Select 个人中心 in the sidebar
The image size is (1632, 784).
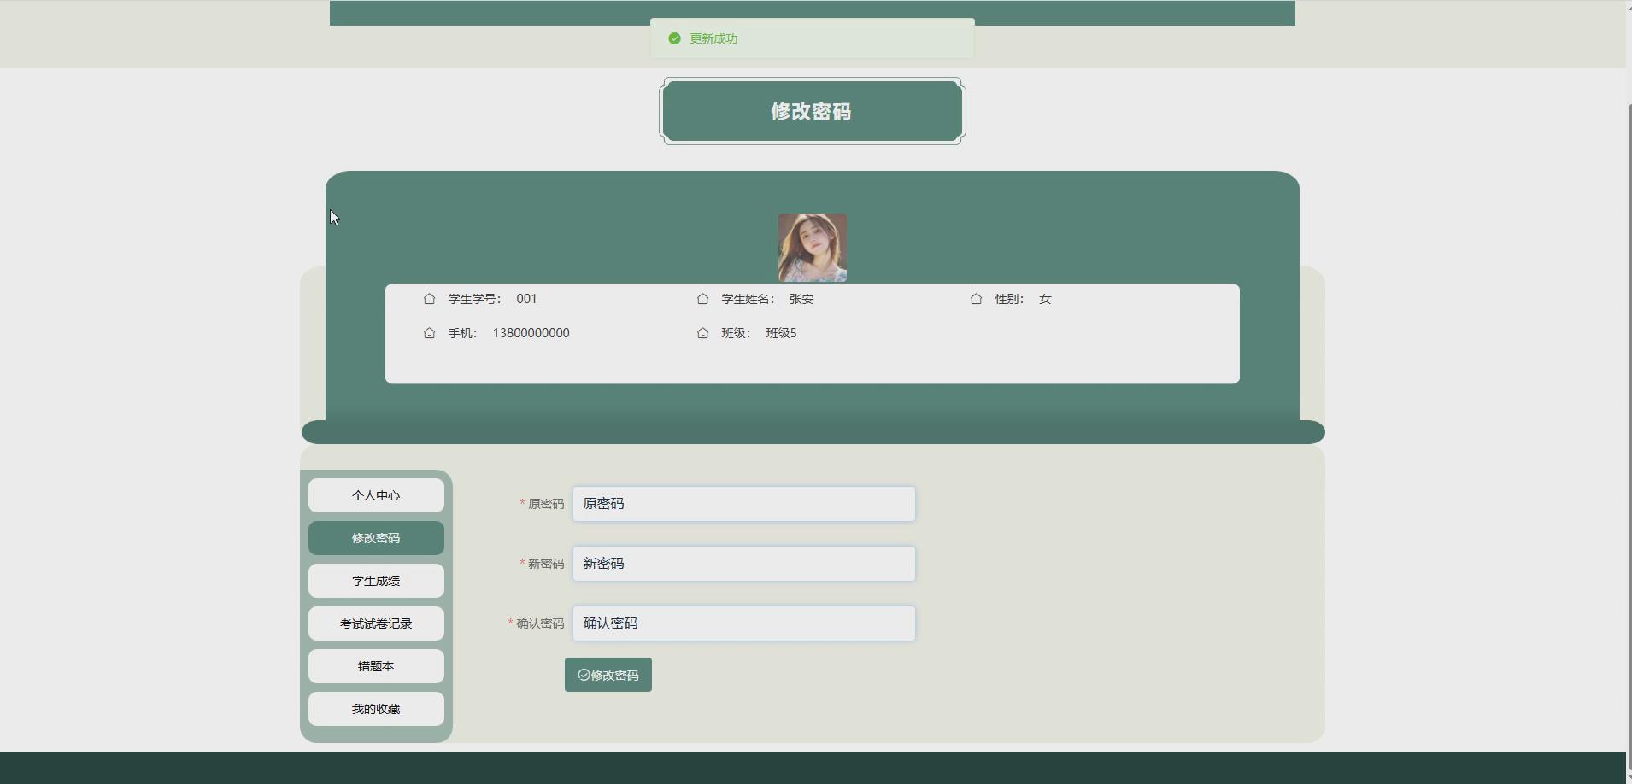point(376,494)
